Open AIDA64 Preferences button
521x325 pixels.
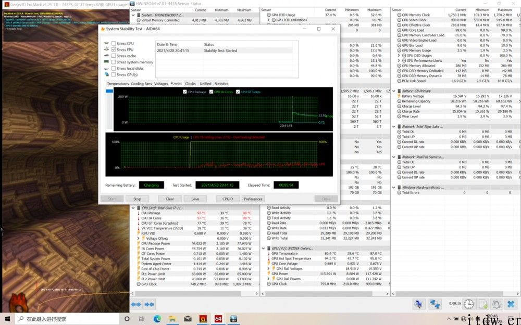(x=253, y=199)
